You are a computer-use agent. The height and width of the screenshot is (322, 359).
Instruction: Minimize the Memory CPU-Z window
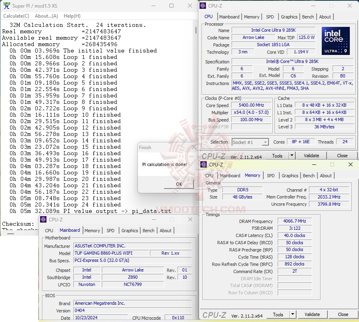pos(314,164)
